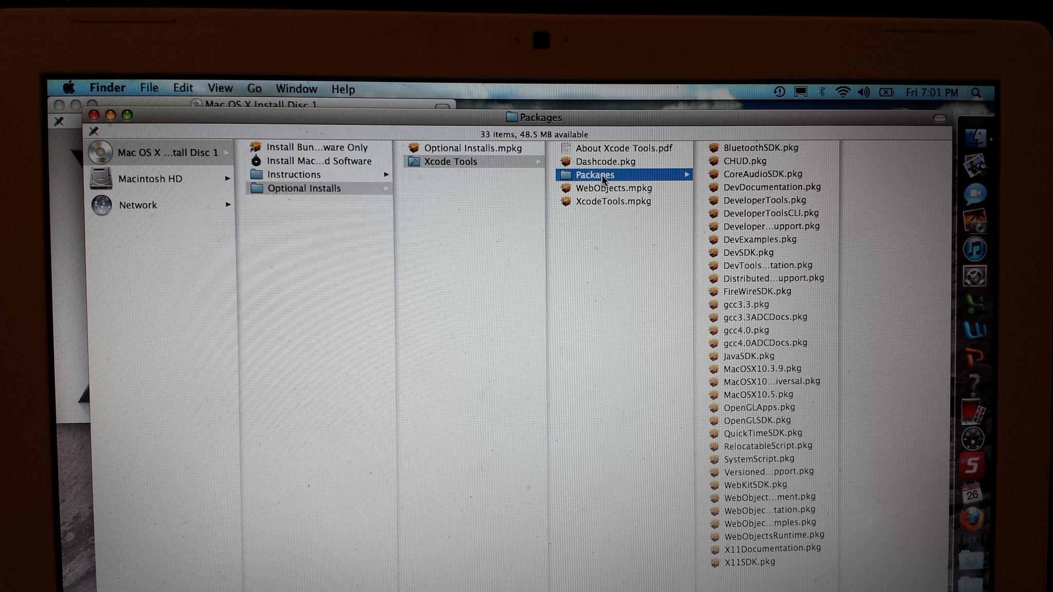Click the battery status icon

click(x=886, y=92)
